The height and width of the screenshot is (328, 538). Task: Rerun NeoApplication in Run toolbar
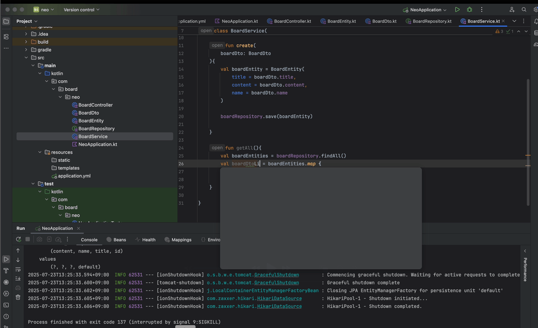(x=18, y=239)
